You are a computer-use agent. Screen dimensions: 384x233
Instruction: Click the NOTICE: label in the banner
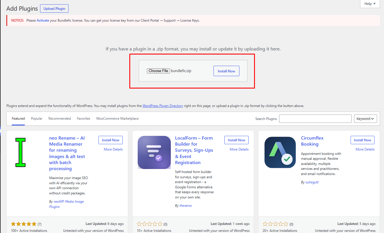click(18, 20)
